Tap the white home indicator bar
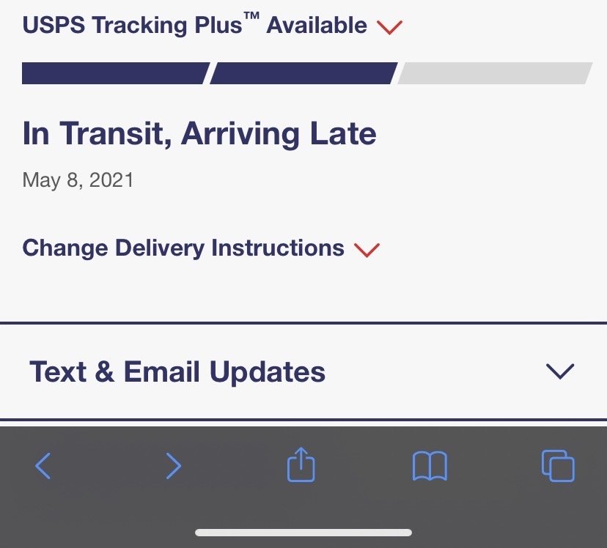This screenshot has width=607, height=548. pyautogui.click(x=303, y=533)
